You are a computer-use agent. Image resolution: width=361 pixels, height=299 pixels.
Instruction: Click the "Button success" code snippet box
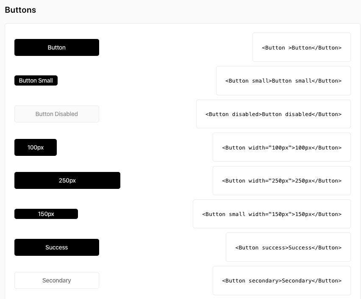click(288, 247)
